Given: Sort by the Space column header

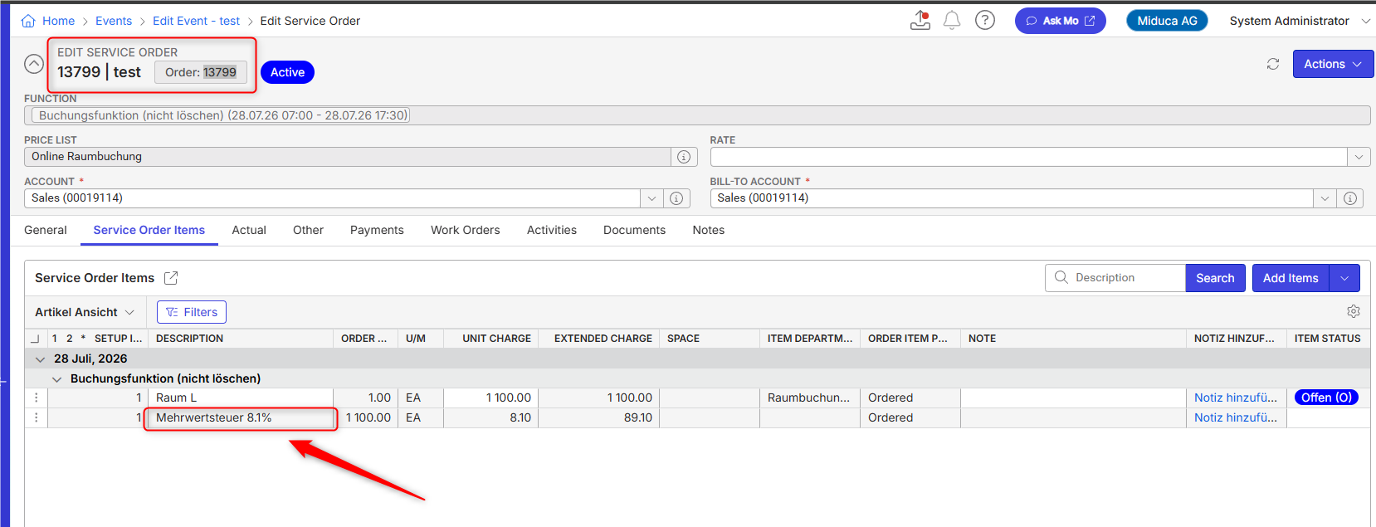Looking at the screenshot, I should click(710, 339).
